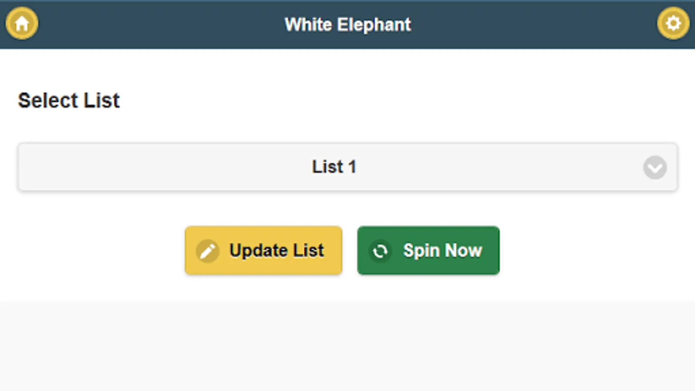
Task: Open the settings gear icon
Action: tap(673, 23)
